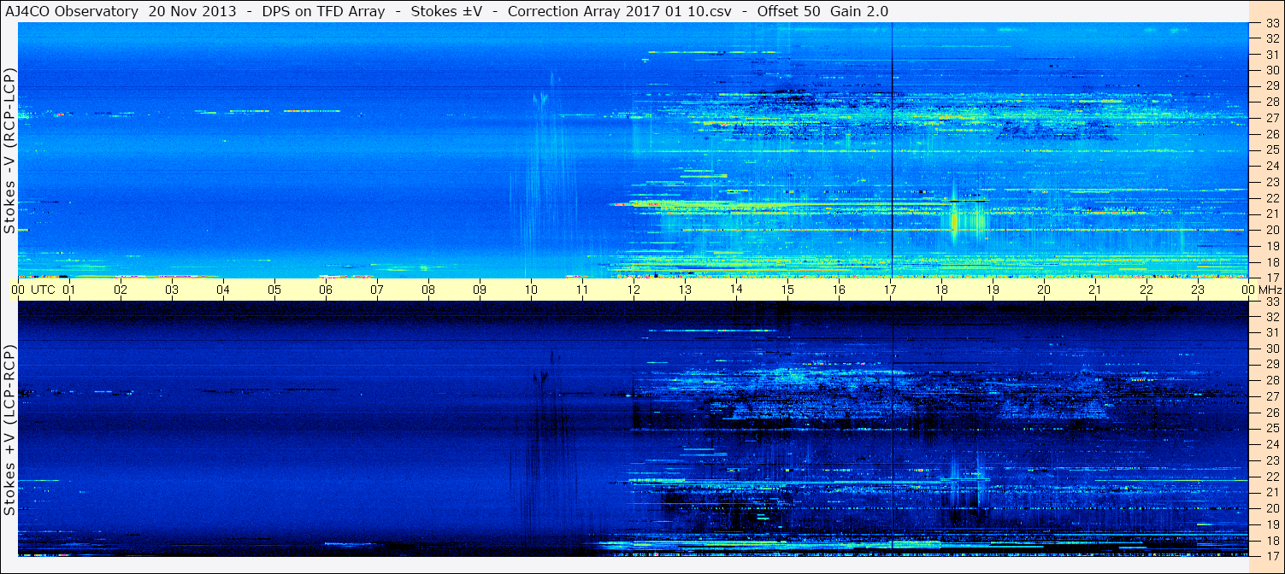Select the 13 hour tick on time axis
This screenshot has width=1285, height=574.
pyautogui.click(x=685, y=290)
